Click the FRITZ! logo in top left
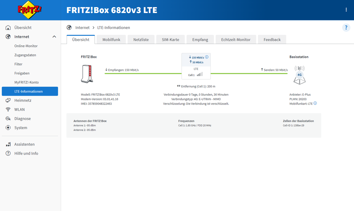354x211 pixels. point(29,10)
